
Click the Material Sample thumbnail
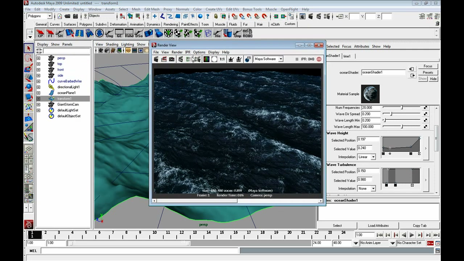coord(370,94)
